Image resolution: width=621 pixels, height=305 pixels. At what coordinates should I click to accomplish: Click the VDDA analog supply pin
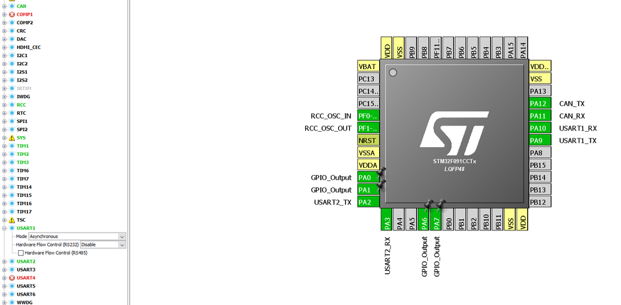pos(369,165)
